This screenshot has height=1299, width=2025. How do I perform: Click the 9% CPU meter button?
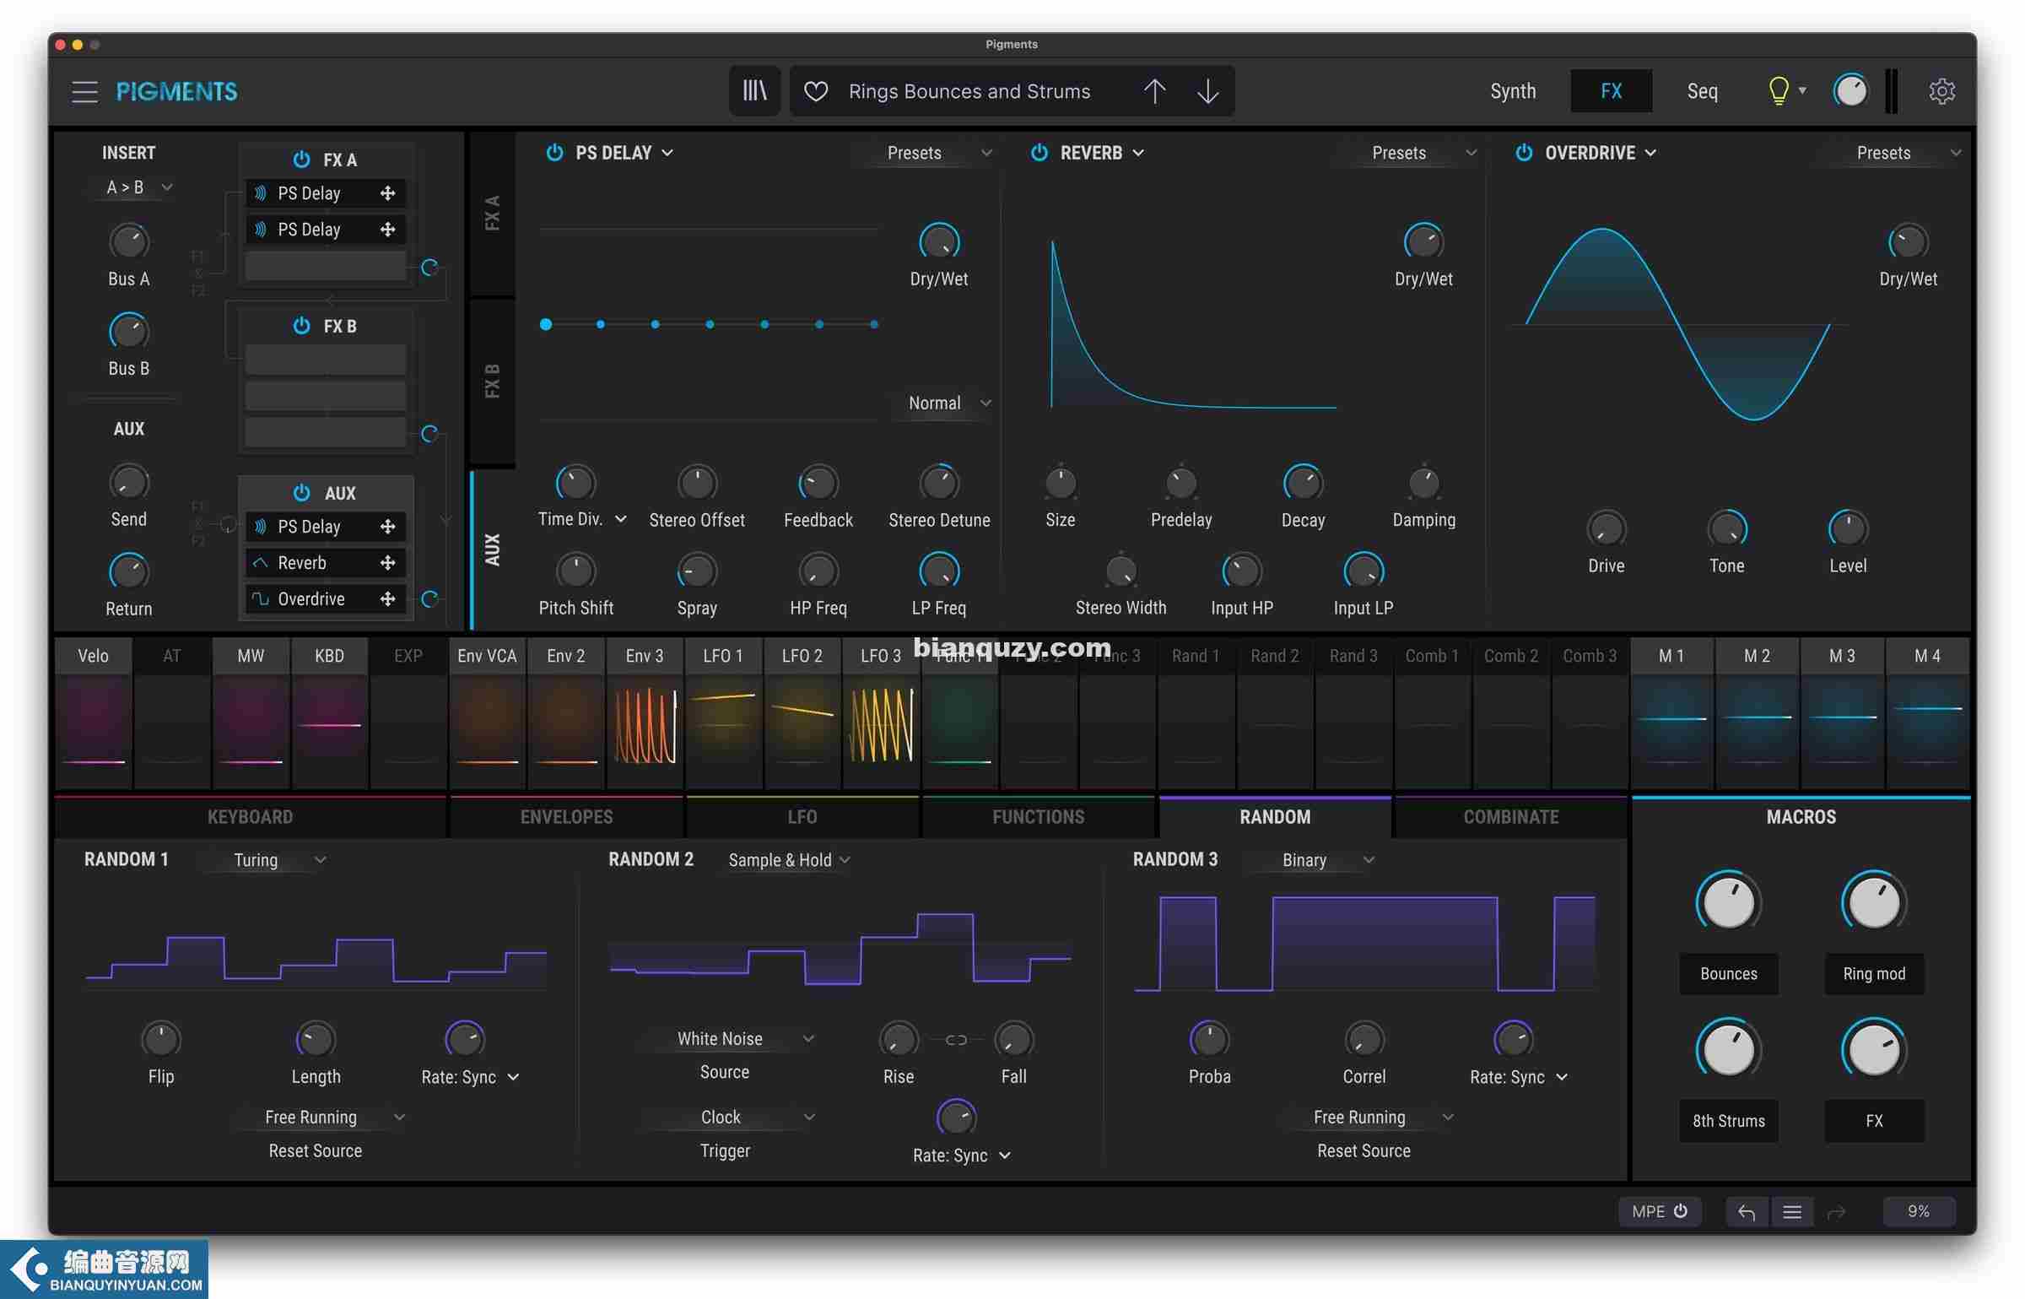coord(1919,1212)
